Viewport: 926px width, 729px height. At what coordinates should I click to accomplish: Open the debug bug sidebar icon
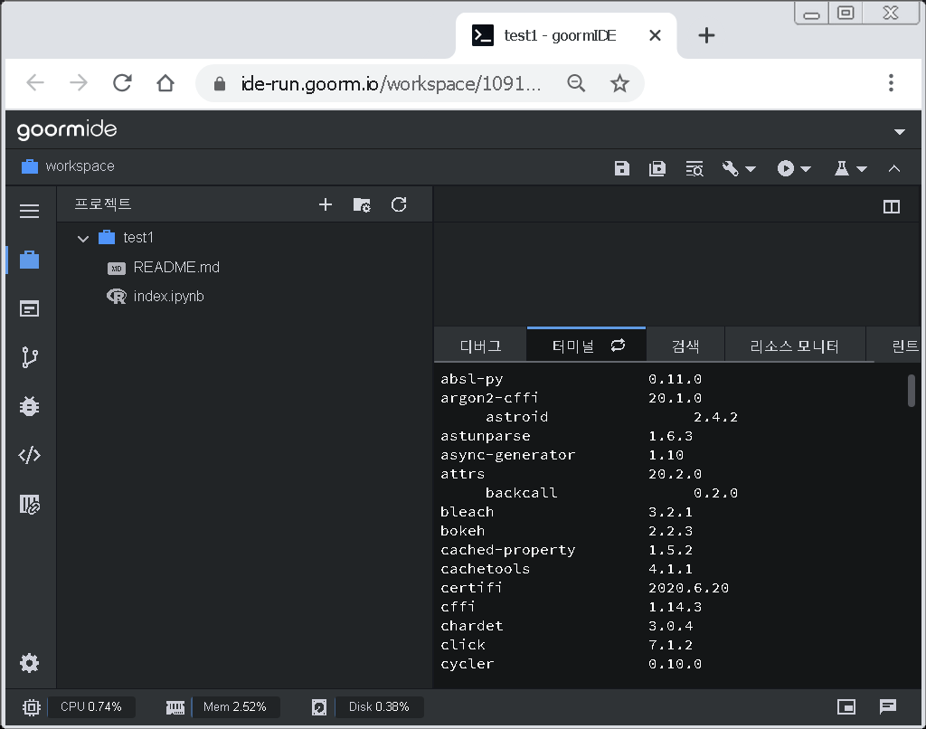(x=30, y=406)
